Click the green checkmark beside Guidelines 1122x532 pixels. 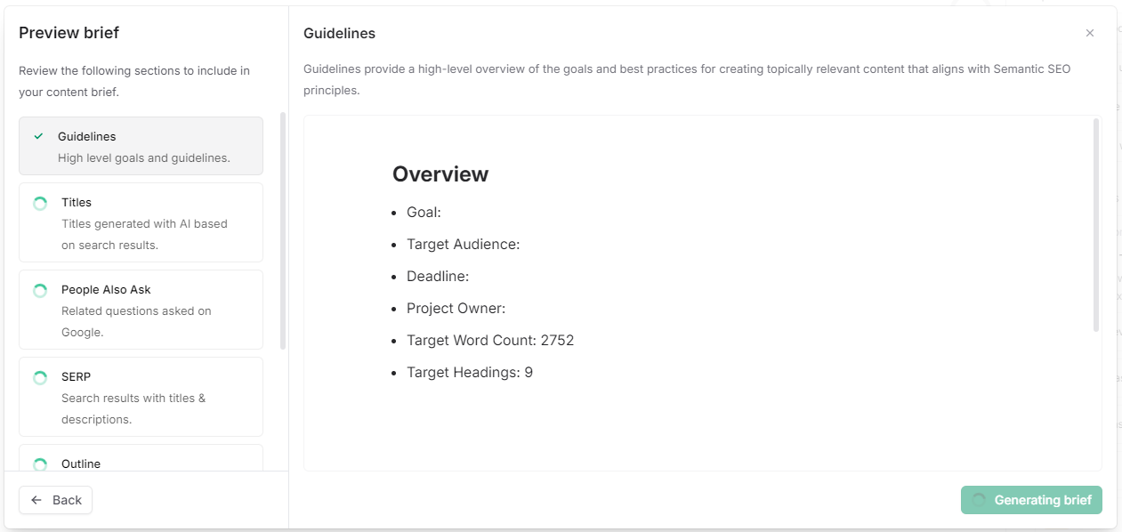pos(38,136)
